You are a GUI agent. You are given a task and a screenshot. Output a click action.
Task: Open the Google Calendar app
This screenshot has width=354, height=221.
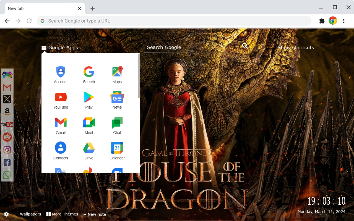point(117,151)
